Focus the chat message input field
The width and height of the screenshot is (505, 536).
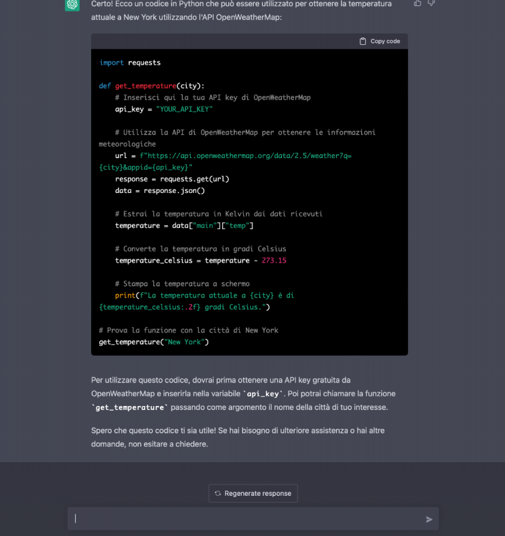253,519
